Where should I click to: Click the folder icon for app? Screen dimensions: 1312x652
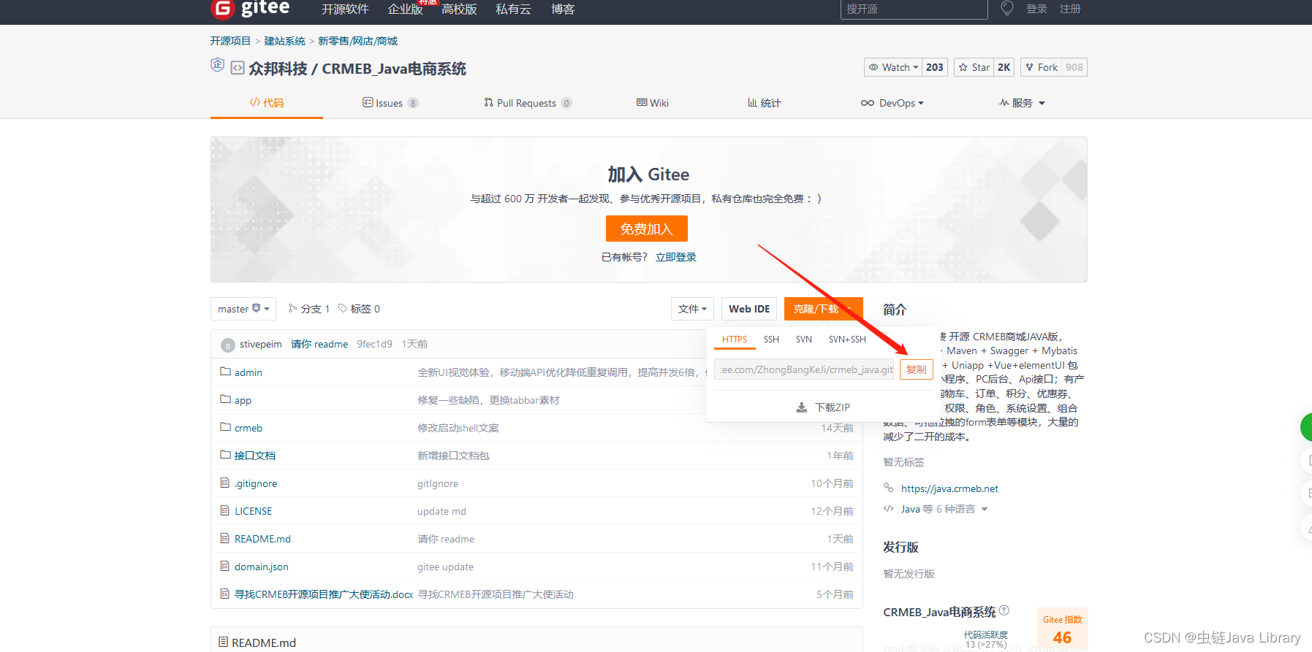click(x=225, y=399)
